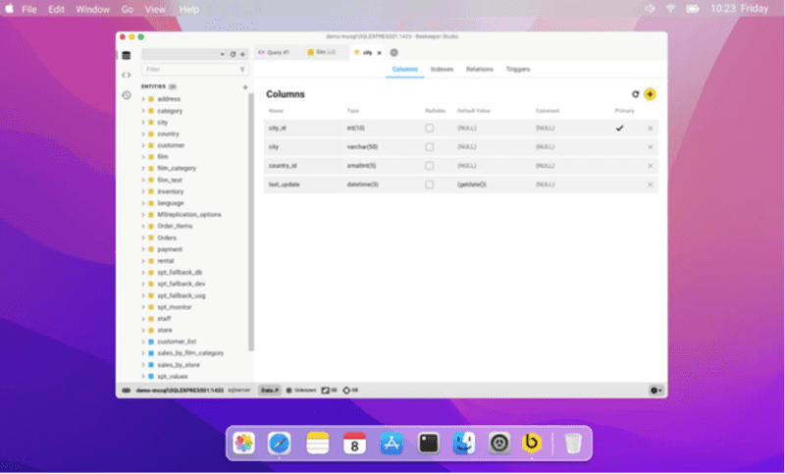Open the new tab plus icon

point(393,52)
